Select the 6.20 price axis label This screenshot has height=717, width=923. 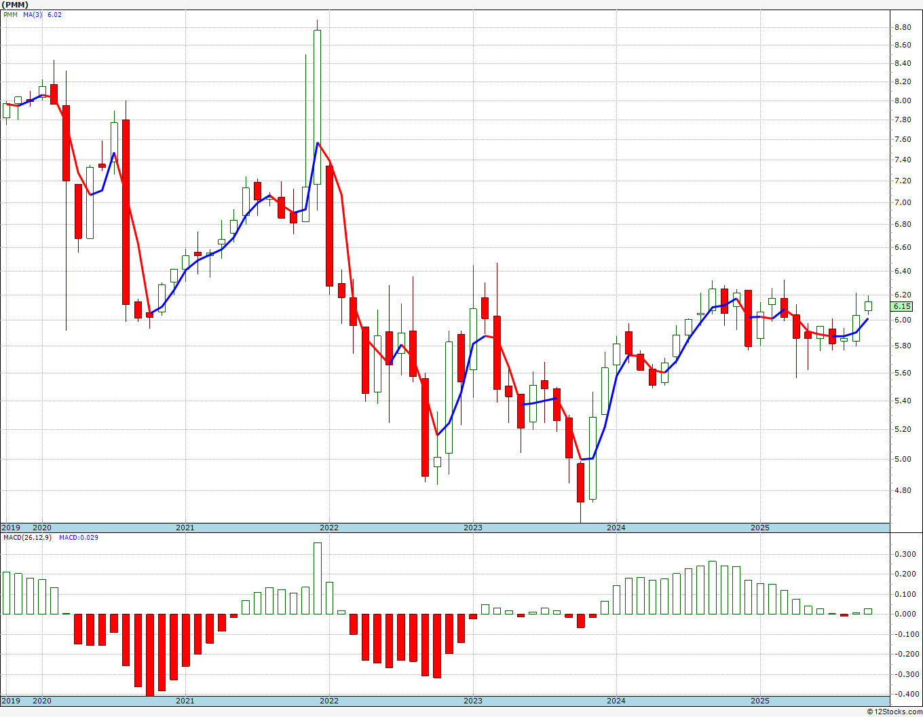point(903,295)
